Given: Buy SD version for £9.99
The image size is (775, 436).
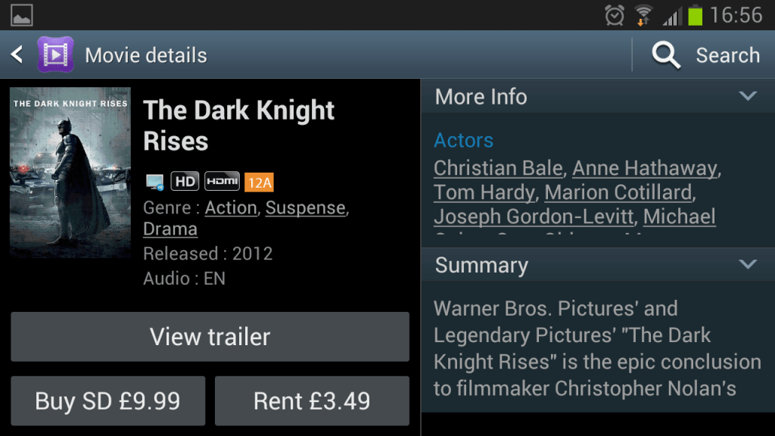Looking at the screenshot, I should (107, 400).
